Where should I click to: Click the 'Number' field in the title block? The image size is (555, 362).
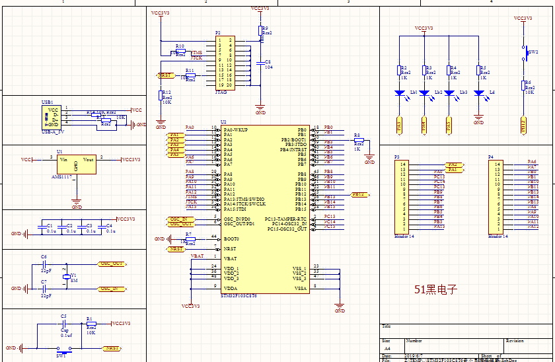point(414,341)
